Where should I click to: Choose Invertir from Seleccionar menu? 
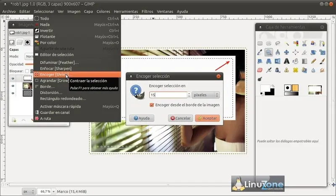click(77, 31)
